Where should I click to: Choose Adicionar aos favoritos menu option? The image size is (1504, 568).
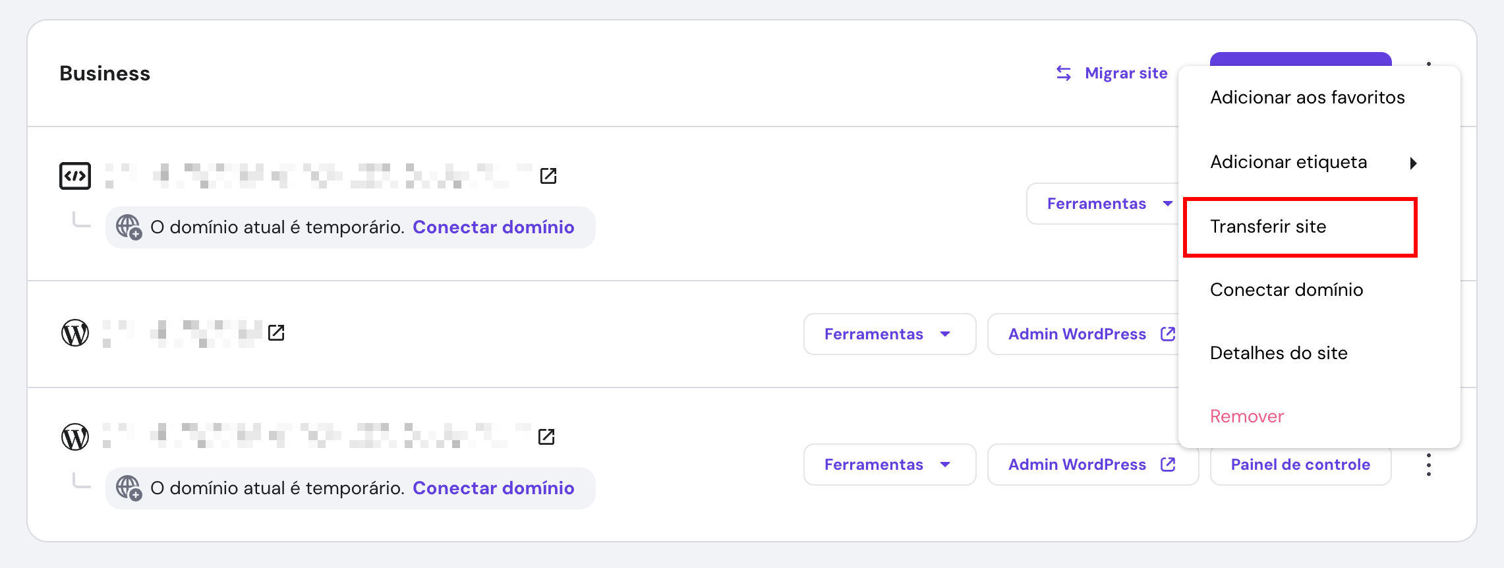[1307, 98]
